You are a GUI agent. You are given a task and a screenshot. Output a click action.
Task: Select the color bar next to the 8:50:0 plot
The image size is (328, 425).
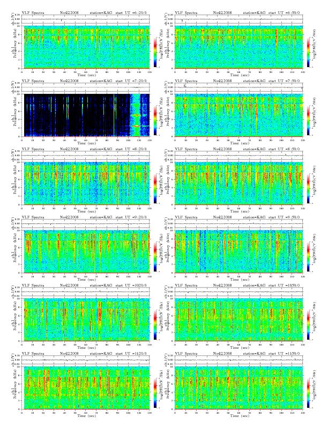(x=309, y=188)
